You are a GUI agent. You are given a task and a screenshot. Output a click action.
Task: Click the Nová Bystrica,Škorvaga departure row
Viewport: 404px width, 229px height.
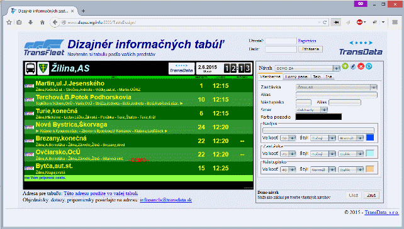pyautogui.click(x=138, y=127)
